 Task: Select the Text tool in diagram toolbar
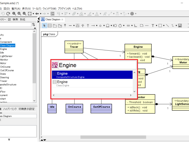[x=153, y=26]
